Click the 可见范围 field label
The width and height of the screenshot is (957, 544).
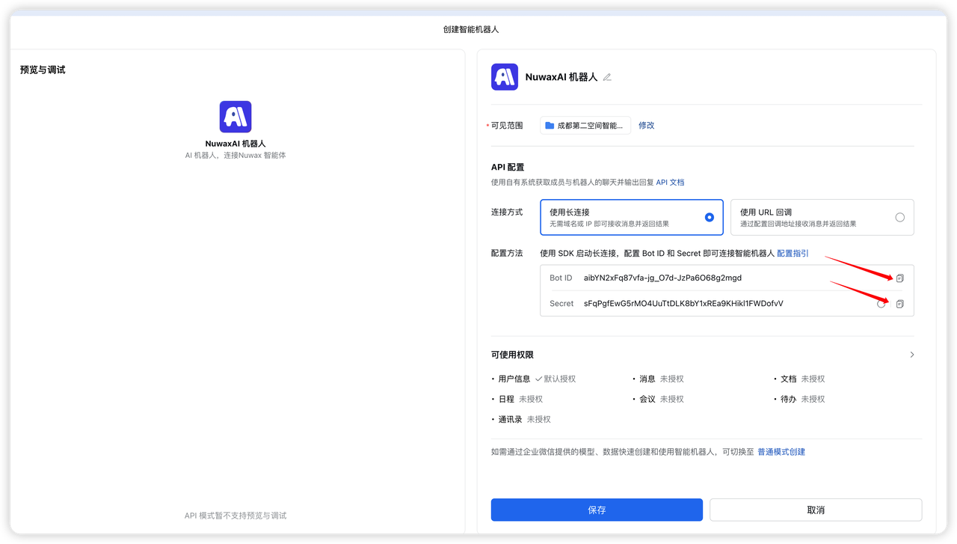[x=507, y=126]
